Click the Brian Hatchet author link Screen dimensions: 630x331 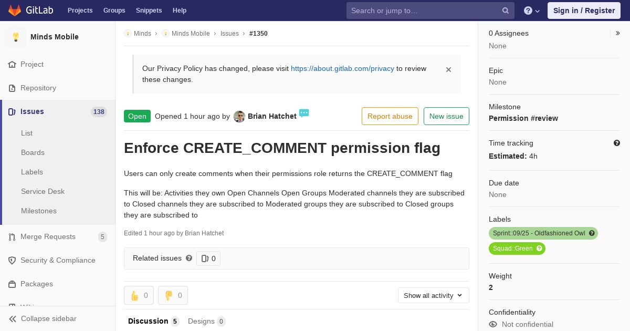click(x=272, y=116)
